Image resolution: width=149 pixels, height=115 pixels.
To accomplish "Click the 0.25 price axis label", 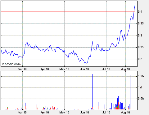I will [141, 47].
